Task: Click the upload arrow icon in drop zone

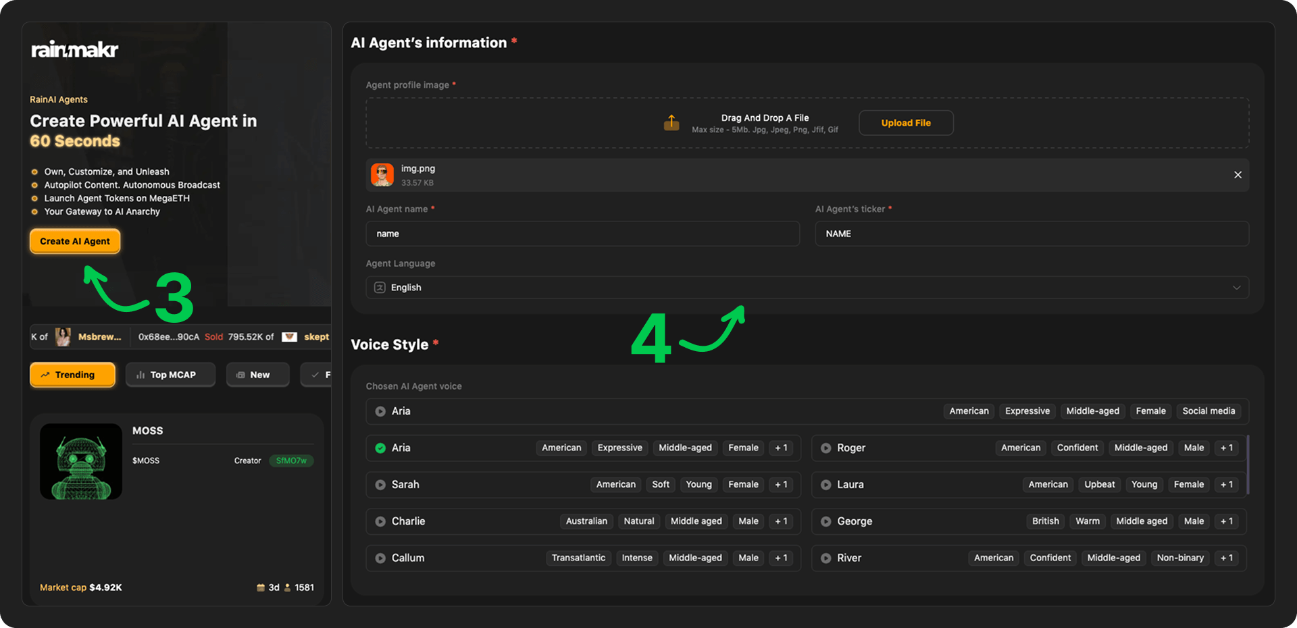Action: (x=671, y=123)
